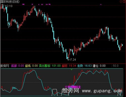Select the 底部: 0.00 indicator value
Image resolution: width=126 pixels, height=97 pixels.
[18, 66]
